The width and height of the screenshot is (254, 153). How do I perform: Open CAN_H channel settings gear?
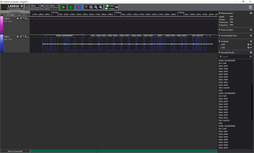point(18,18)
